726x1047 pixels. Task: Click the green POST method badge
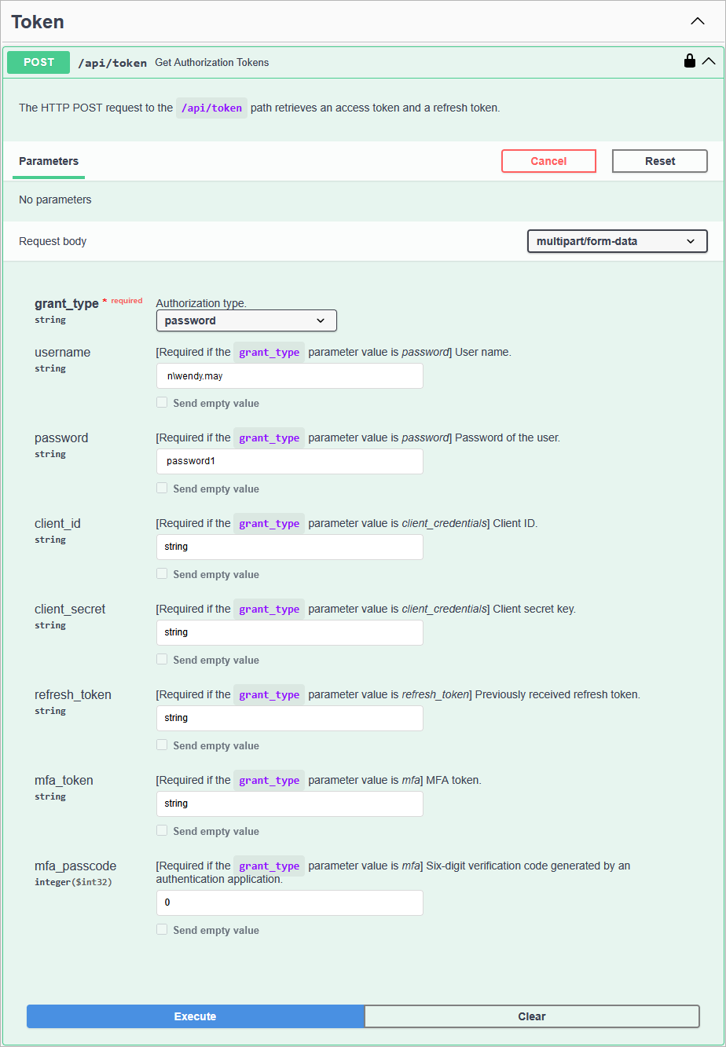pos(38,61)
